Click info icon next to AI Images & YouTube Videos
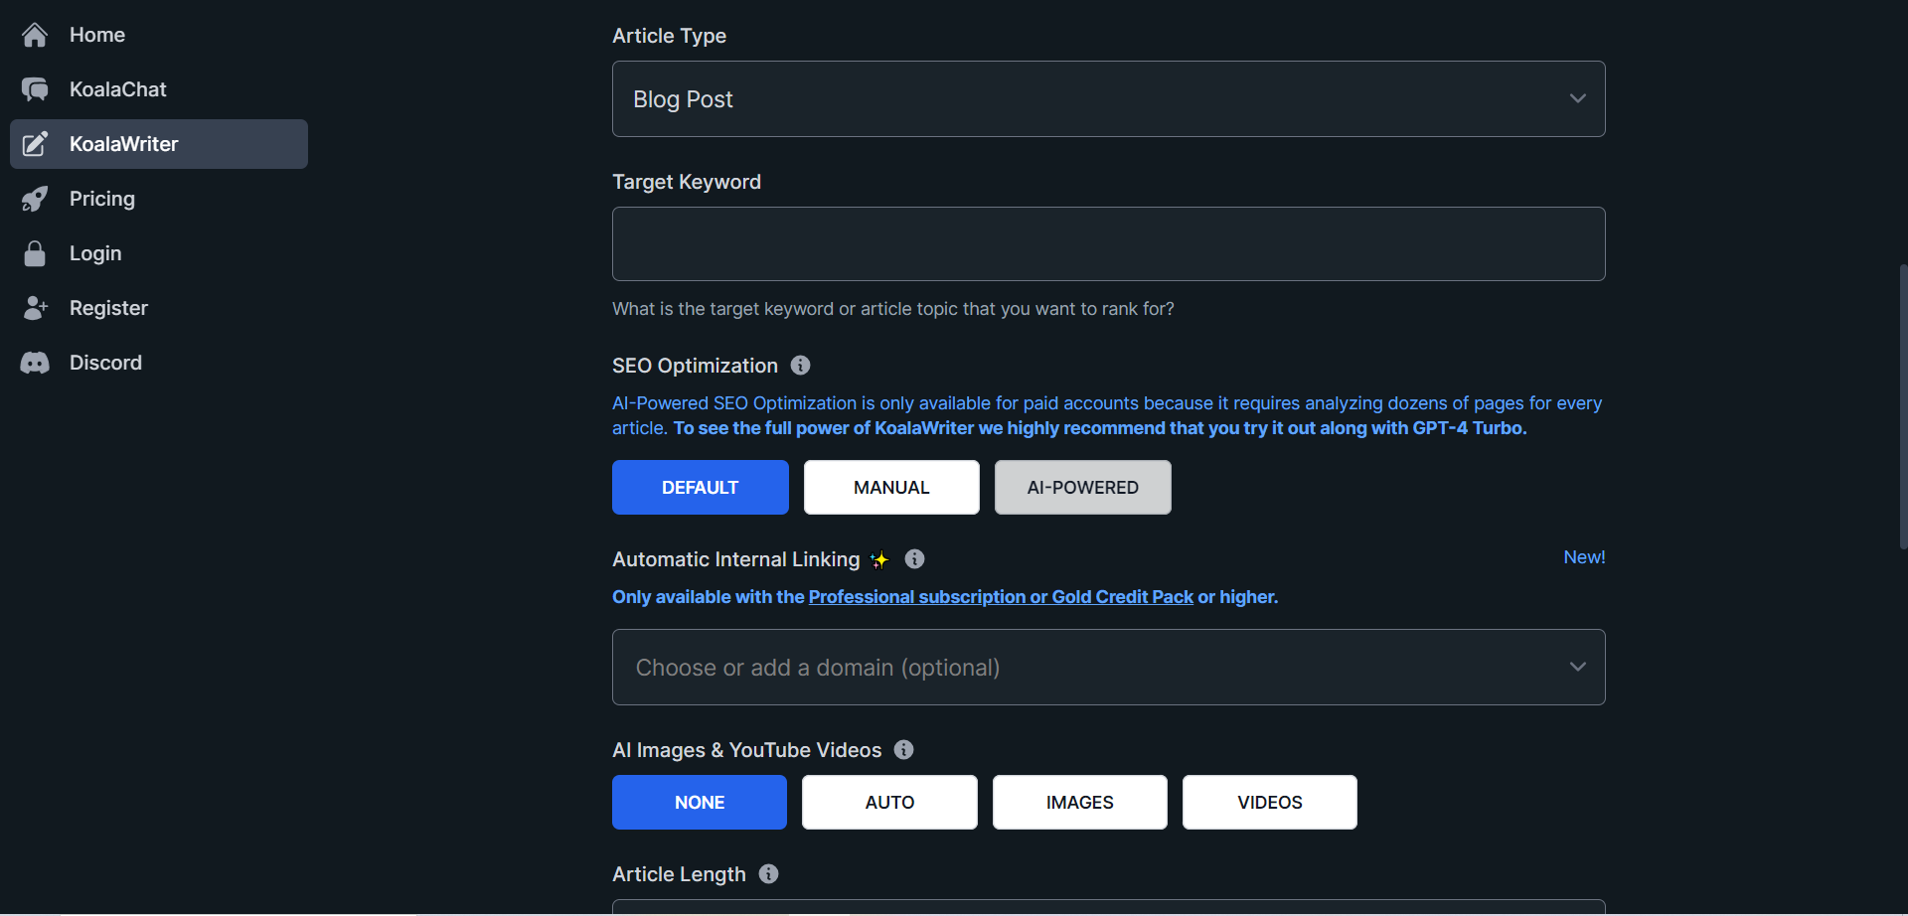Image resolution: width=1908 pixels, height=916 pixels. 903,750
